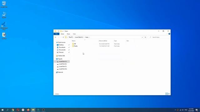This screenshot has height=112, width=200.
Task: Sort by the Type column header
Action: click(115, 41)
